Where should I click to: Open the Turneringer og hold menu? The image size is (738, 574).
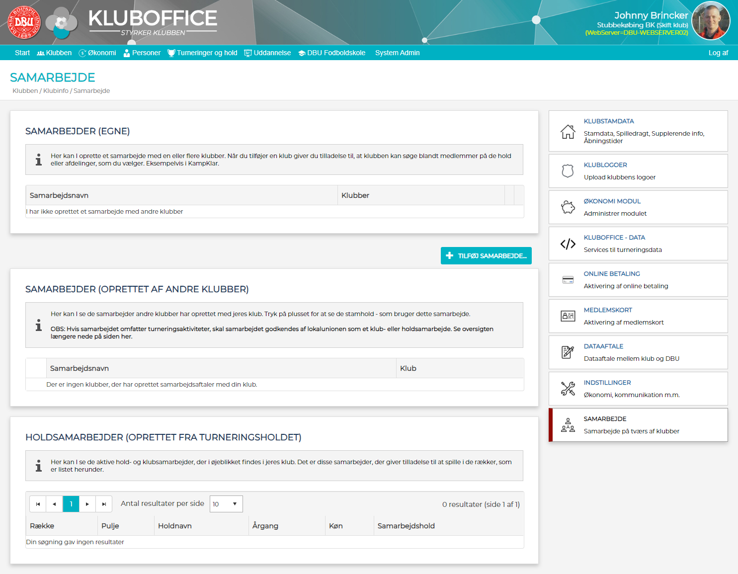click(202, 53)
